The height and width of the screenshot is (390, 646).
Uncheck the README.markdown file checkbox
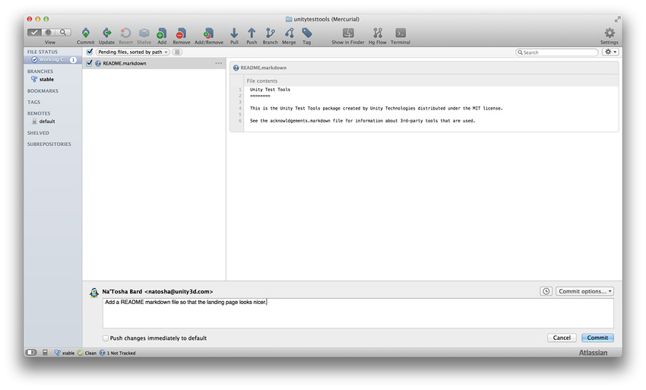pos(90,63)
